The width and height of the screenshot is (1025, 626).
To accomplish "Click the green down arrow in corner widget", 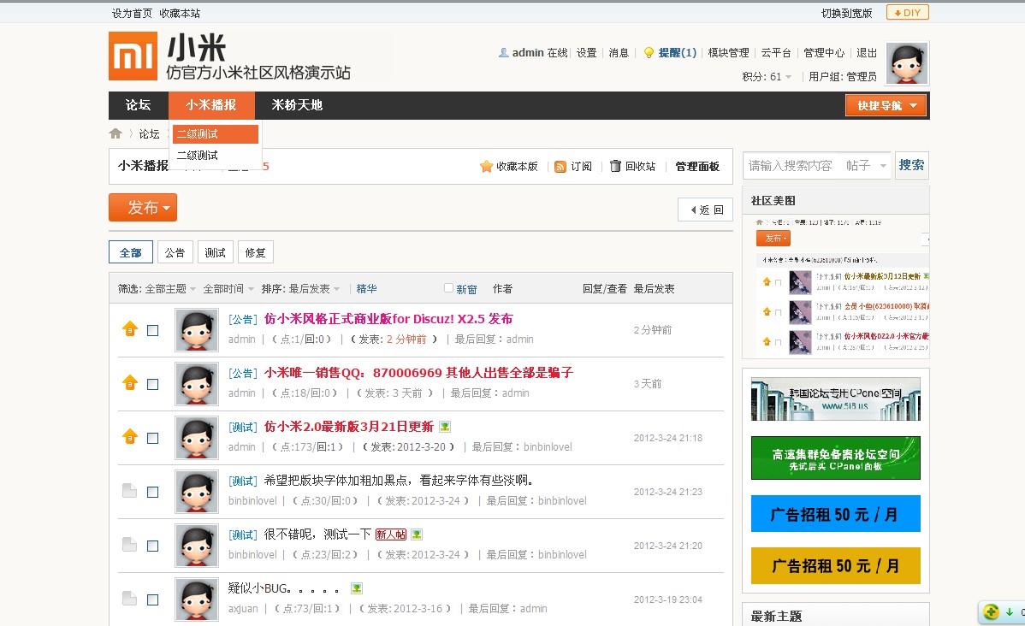I will pyautogui.click(x=1010, y=612).
